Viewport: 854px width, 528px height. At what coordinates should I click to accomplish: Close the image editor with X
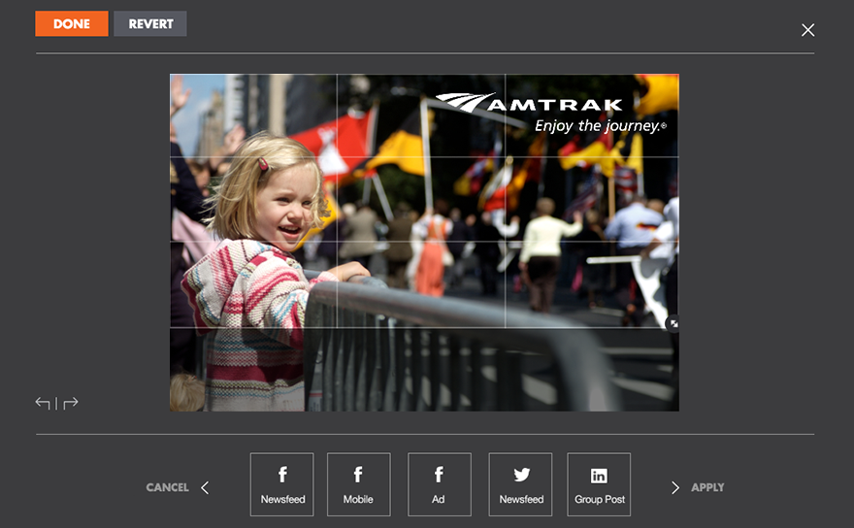point(807,30)
